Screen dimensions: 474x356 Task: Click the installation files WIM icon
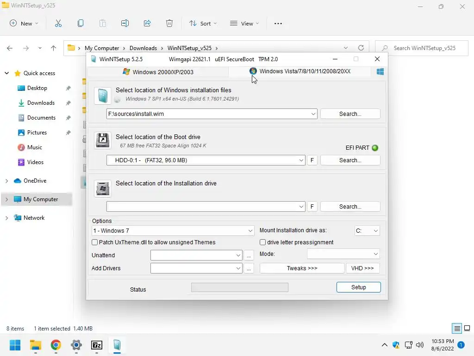(102, 96)
